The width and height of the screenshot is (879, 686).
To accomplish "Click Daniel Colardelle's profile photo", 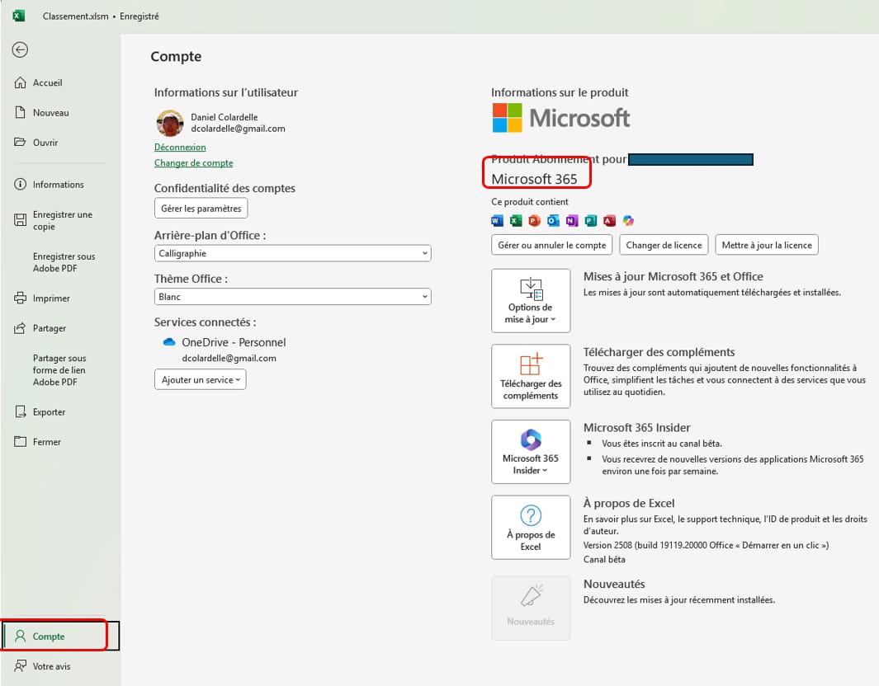I will 170,123.
